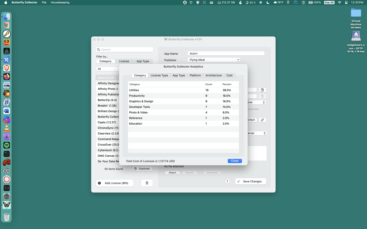Open the Architecture analytics tab
This screenshot has width=367, height=229.
(x=213, y=75)
